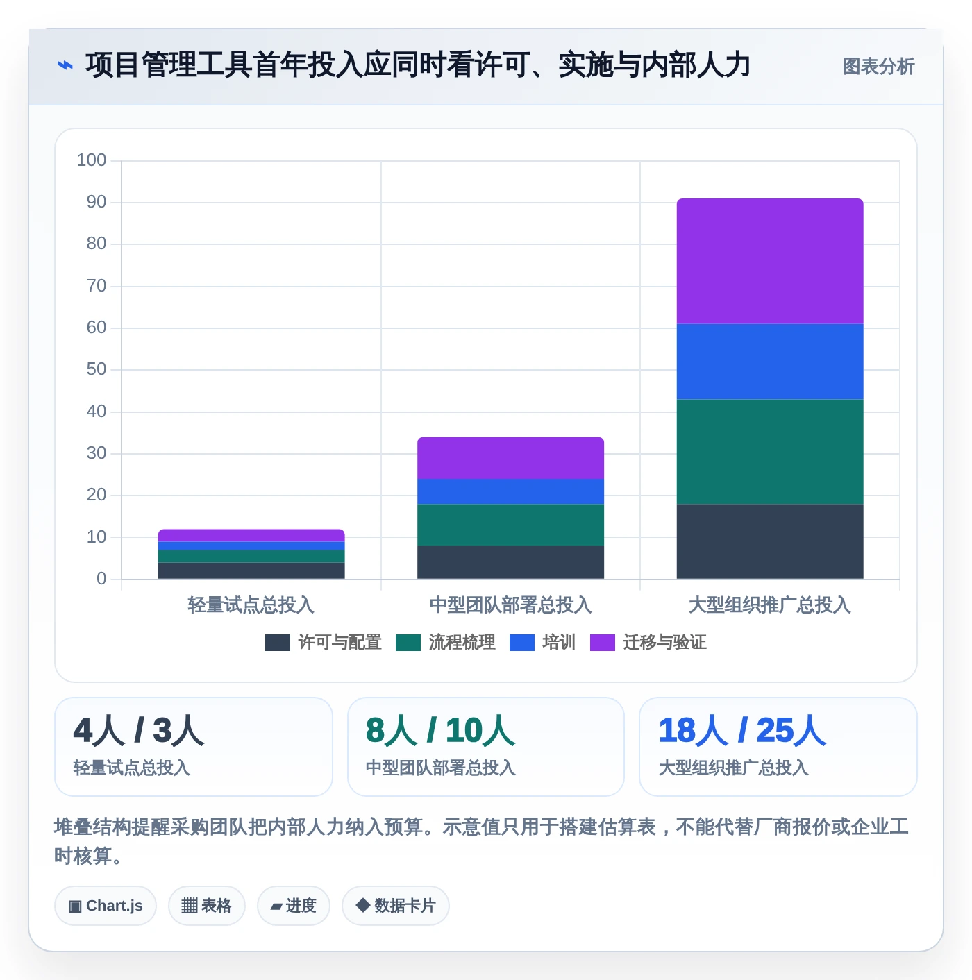Click the description paragraph starting 堆叠结构提醒
Screen dimensions: 972x980
481,841
